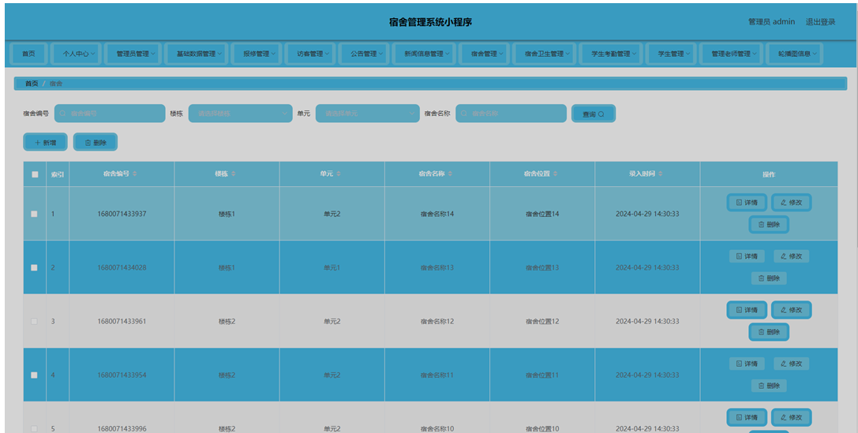This screenshot has height=433, width=858.
Task: Select the checkbox for row index 4
Action: pos(34,375)
